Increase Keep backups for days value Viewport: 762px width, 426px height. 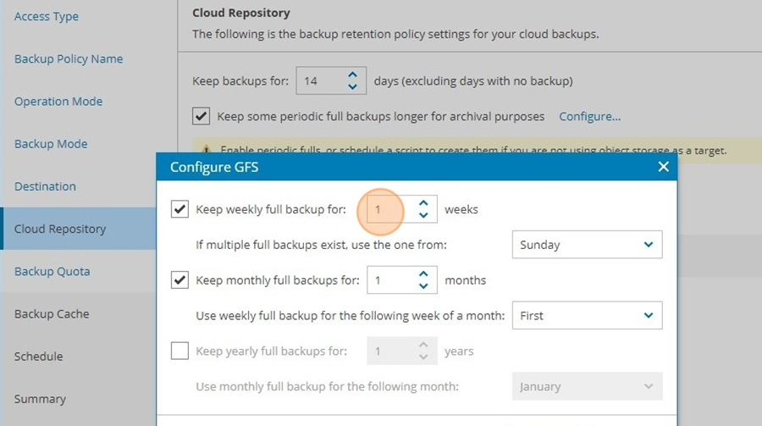(x=352, y=75)
